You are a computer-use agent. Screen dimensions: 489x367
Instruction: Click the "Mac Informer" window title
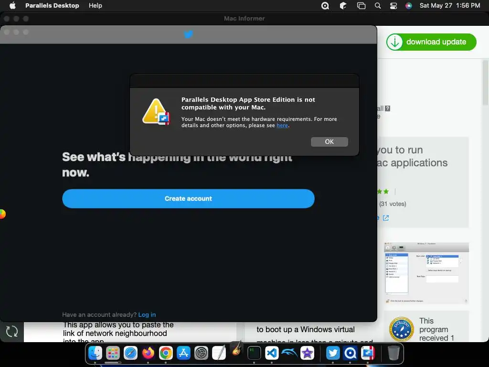click(x=244, y=19)
